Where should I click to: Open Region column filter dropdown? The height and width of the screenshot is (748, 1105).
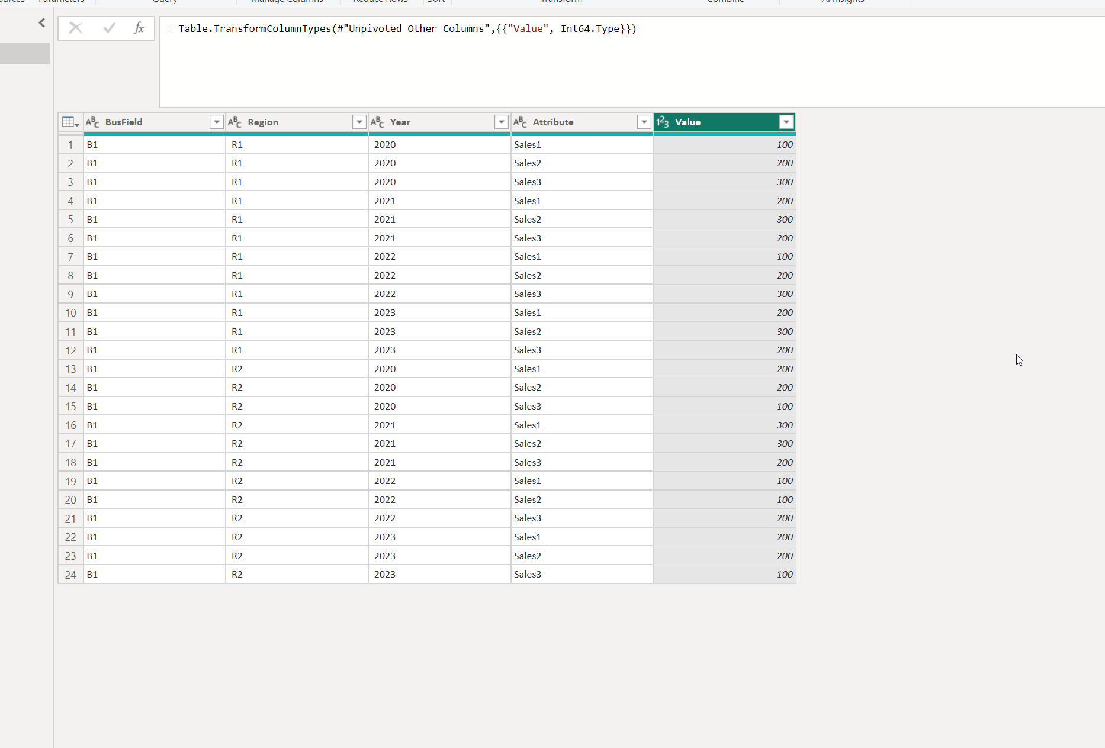tap(359, 122)
